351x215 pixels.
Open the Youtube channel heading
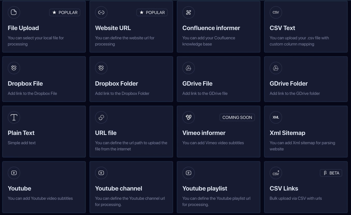tap(118, 188)
